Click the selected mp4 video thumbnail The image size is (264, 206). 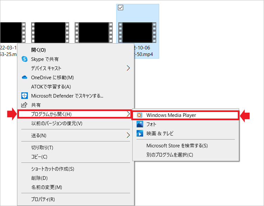137,32
